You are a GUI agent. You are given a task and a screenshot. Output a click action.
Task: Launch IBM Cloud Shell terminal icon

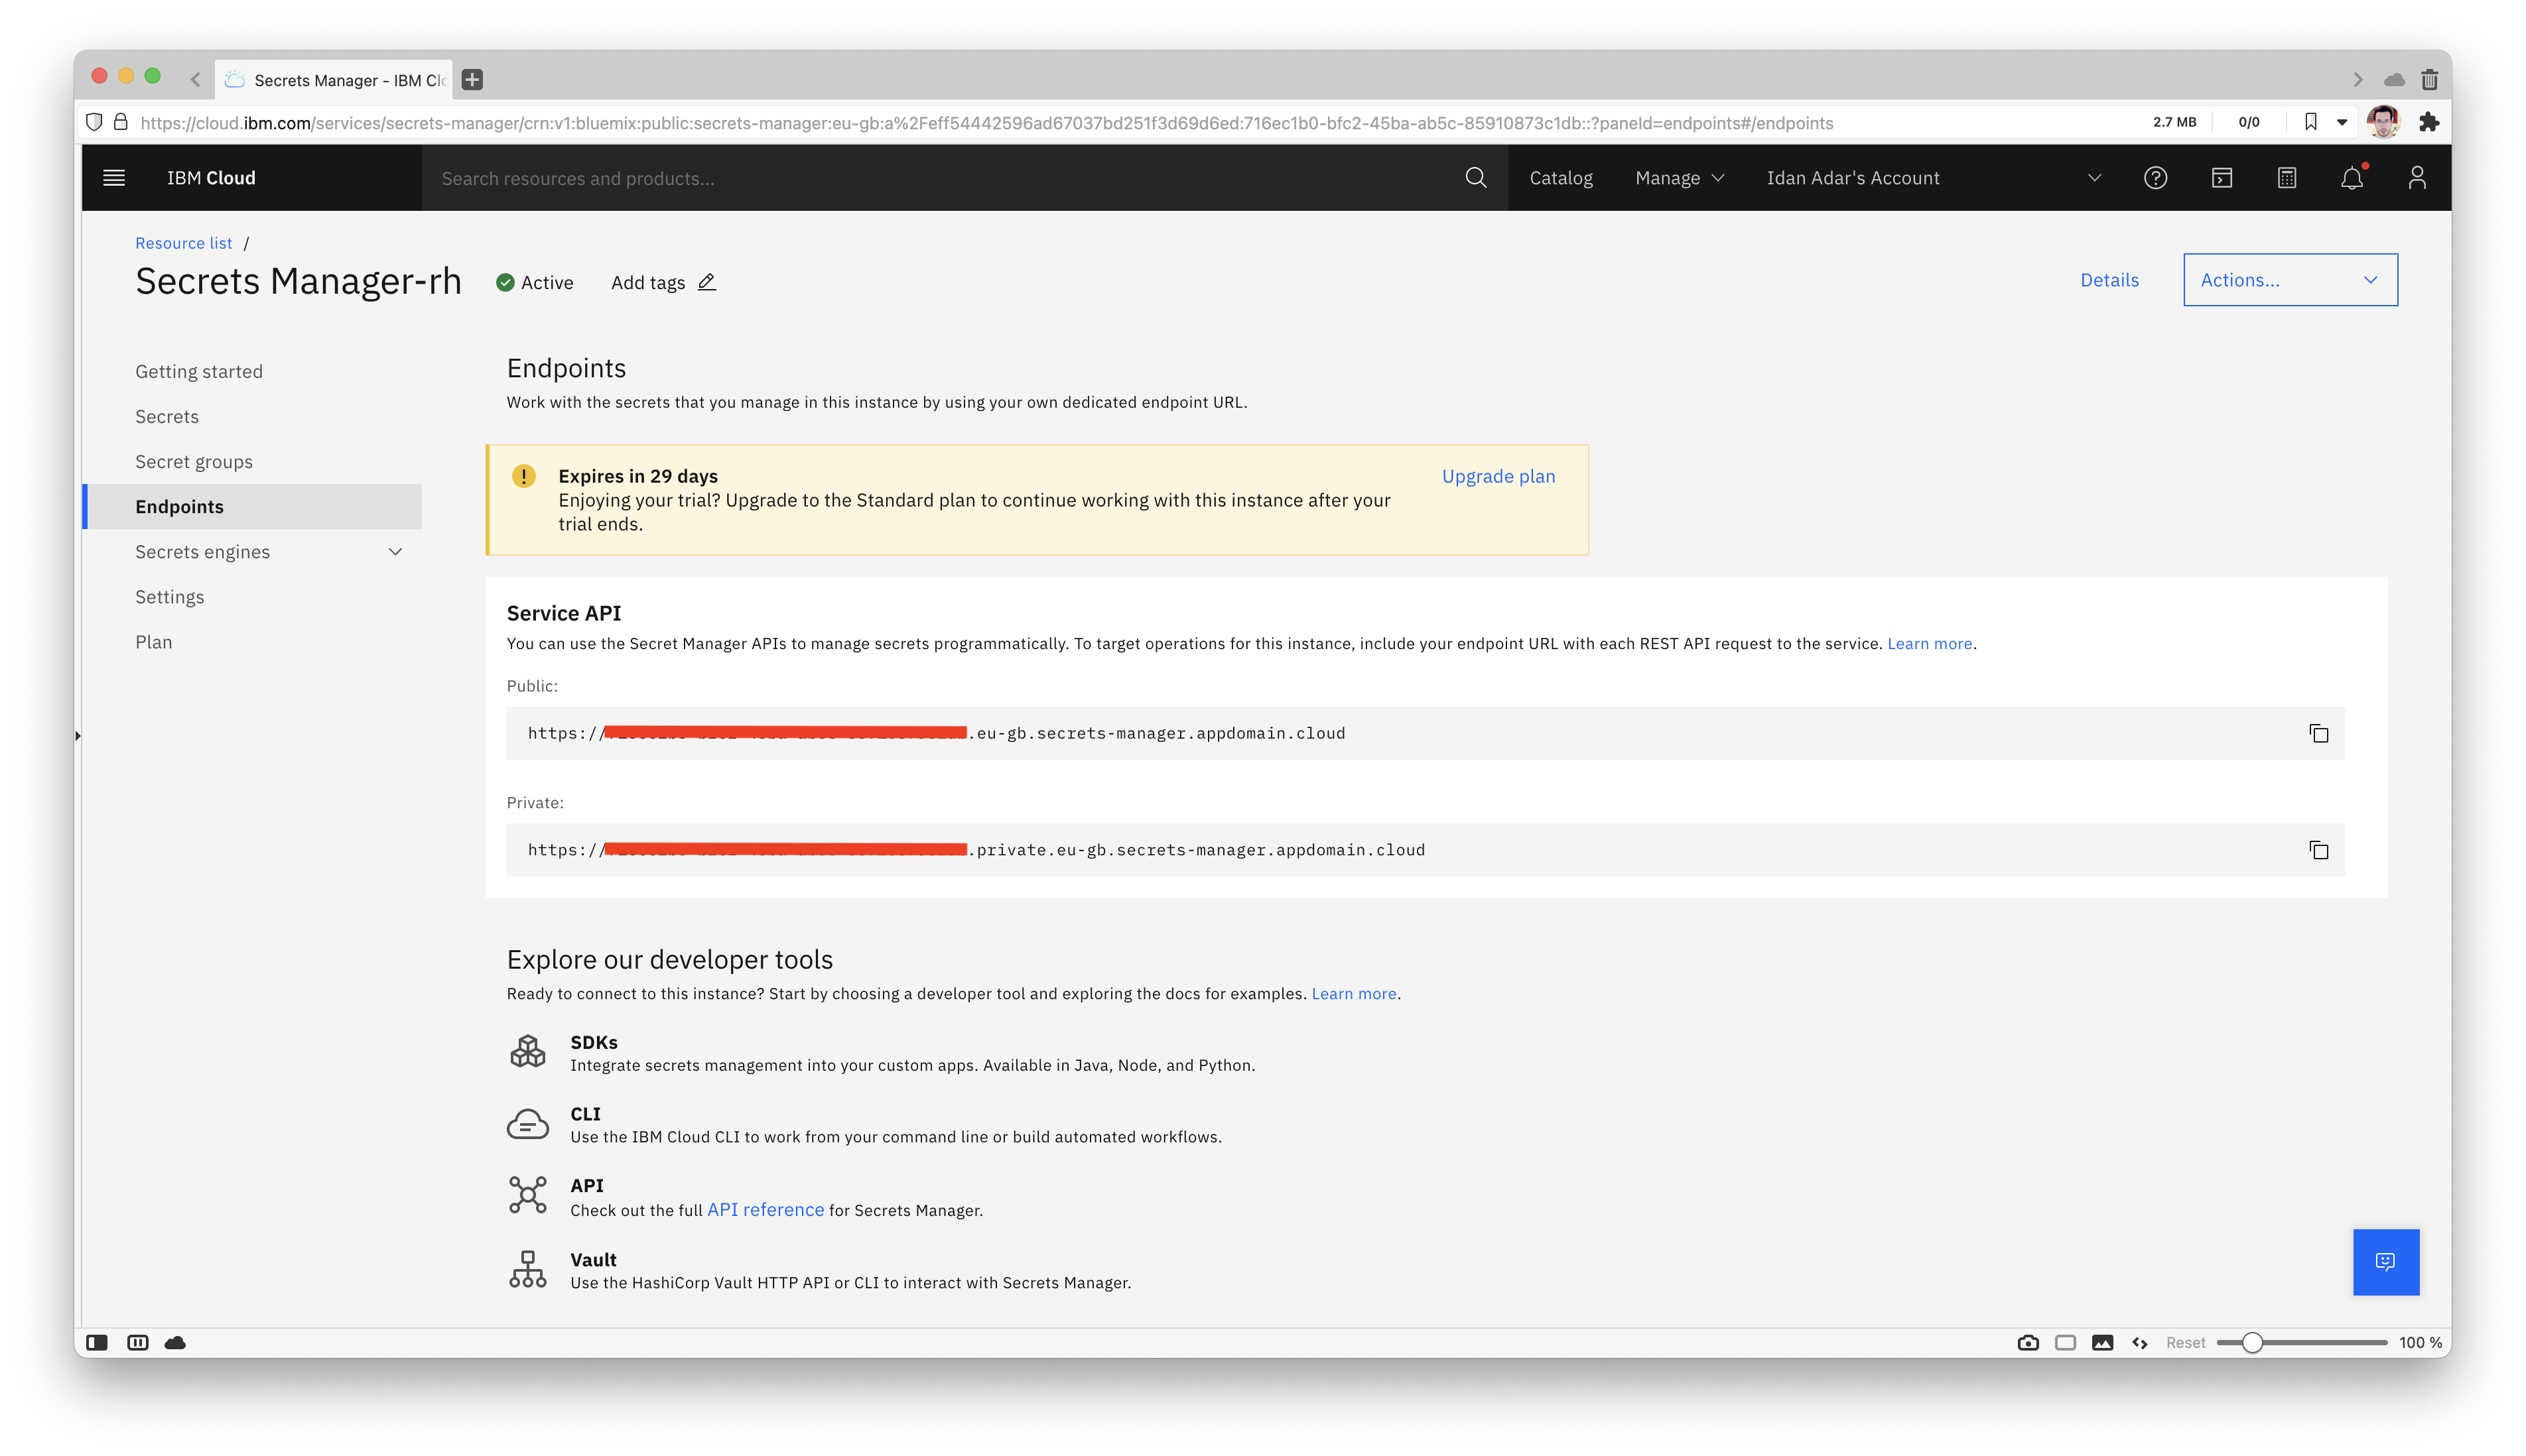[2221, 178]
